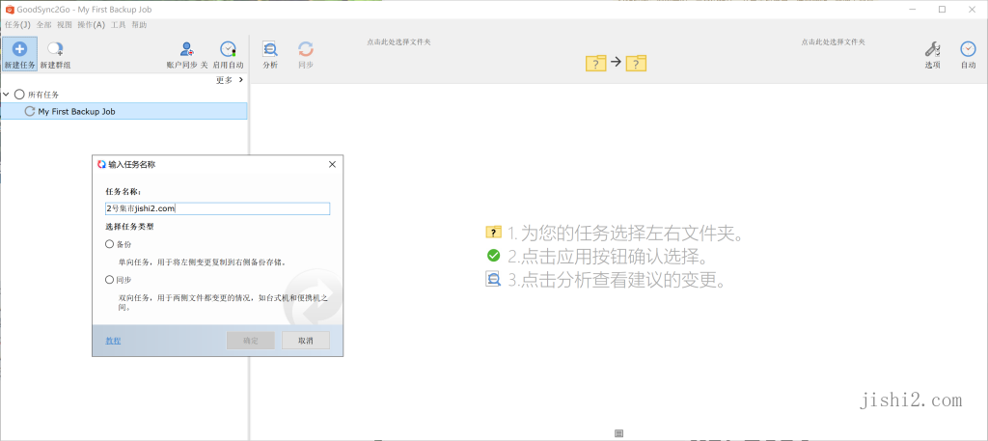
Task: Click the 新建任务 plus icon
Action: [19, 49]
